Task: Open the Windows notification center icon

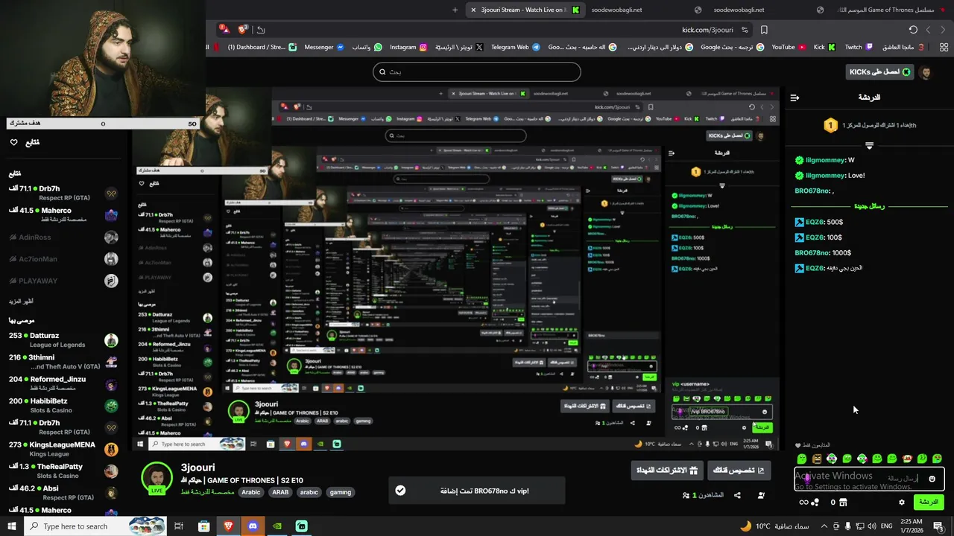Action: [938, 526]
